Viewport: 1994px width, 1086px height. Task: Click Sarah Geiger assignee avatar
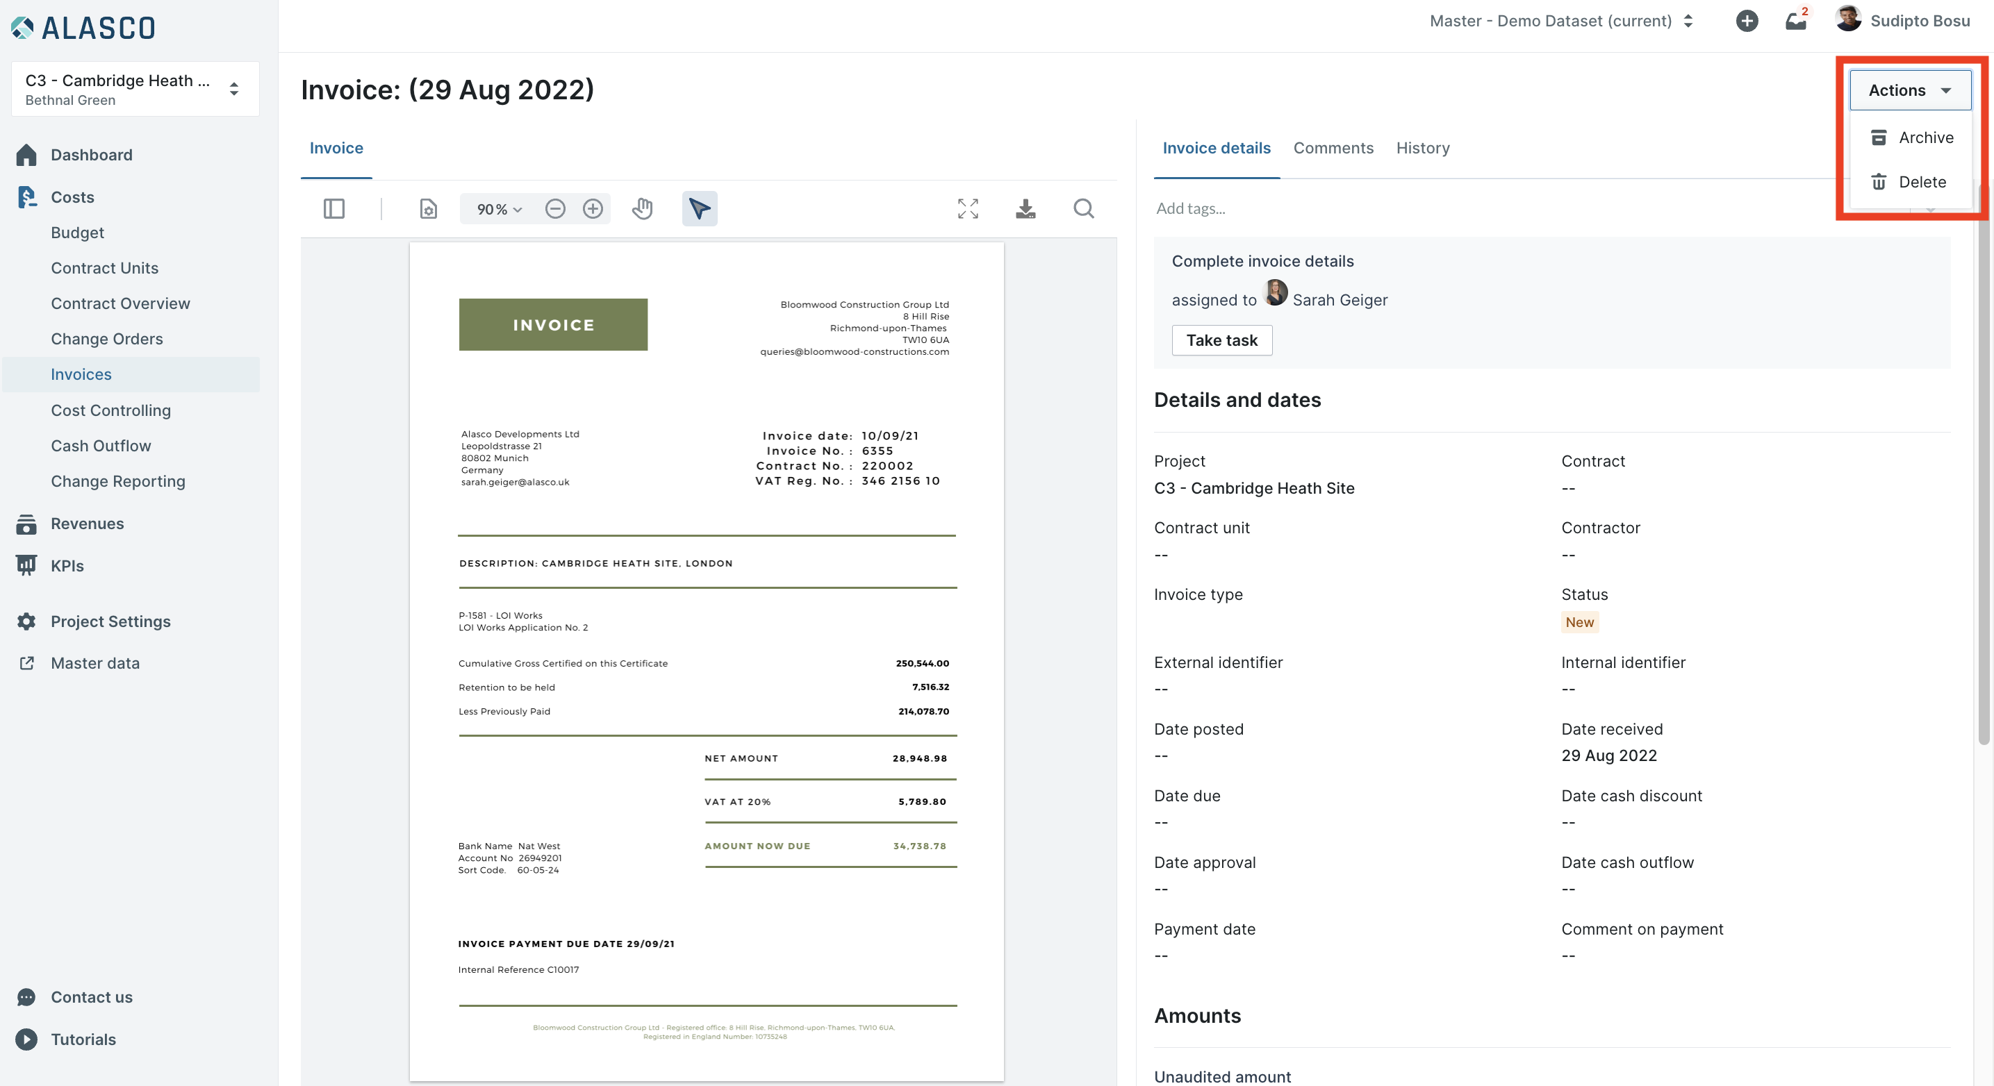point(1275,294)
